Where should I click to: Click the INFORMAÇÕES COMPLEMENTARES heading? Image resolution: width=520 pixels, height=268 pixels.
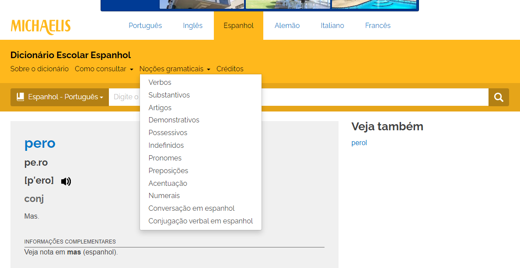tap(70, 242)
